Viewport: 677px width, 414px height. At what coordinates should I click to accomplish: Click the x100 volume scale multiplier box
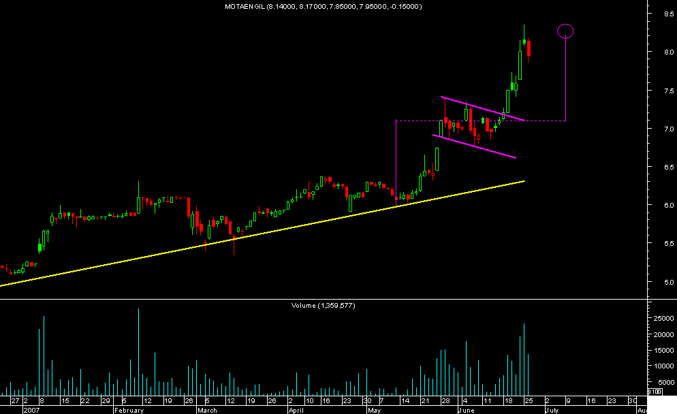coord(655,392)
